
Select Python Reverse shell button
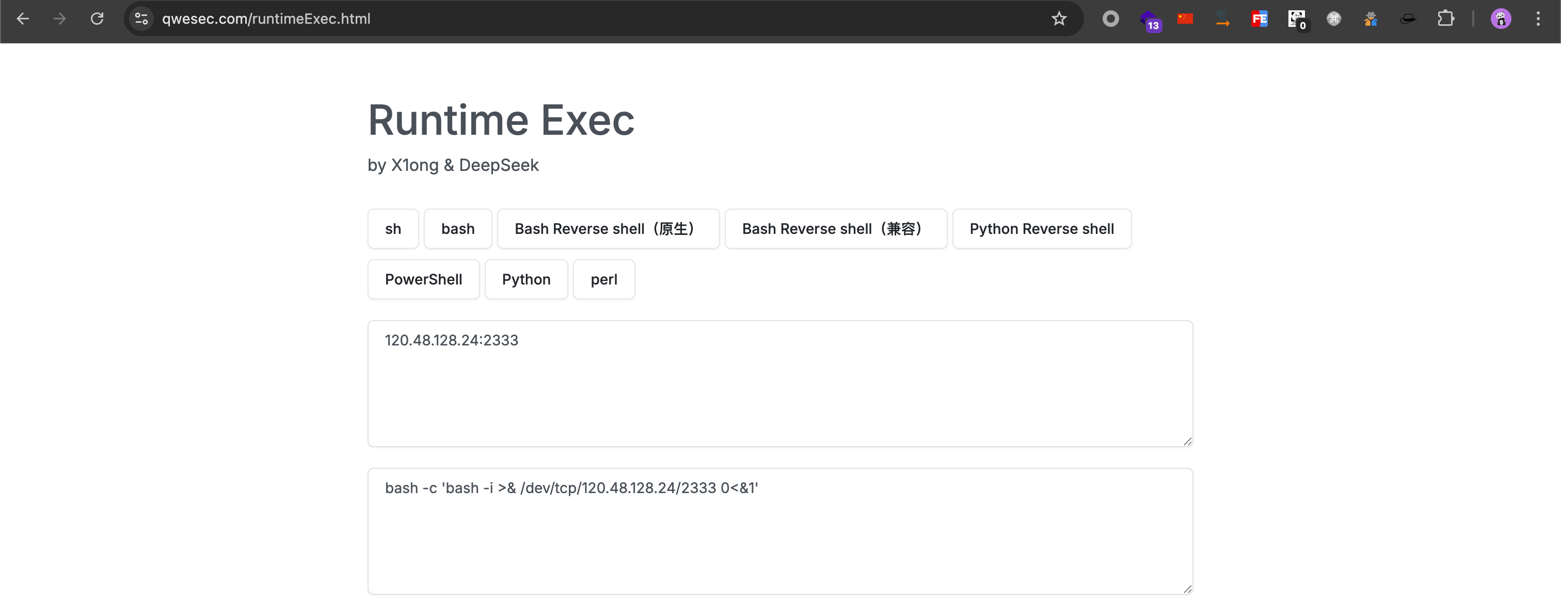tap(1041, 229)
